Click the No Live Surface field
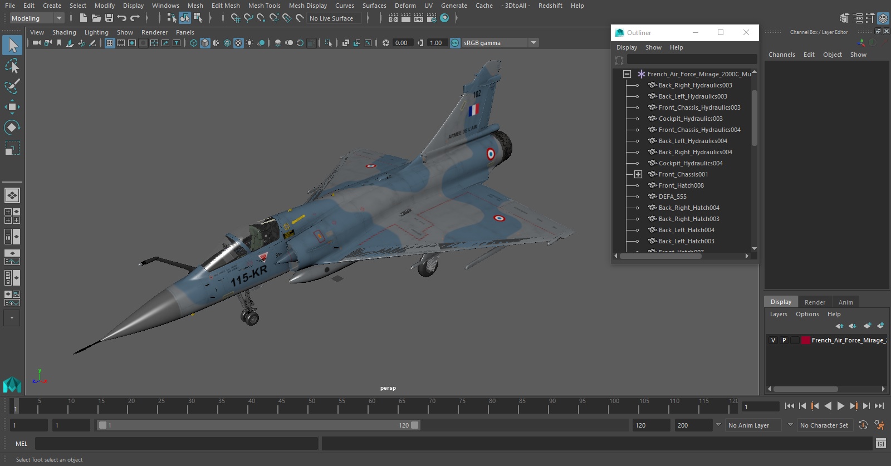The image size is (891, 466). coord(334,18)
